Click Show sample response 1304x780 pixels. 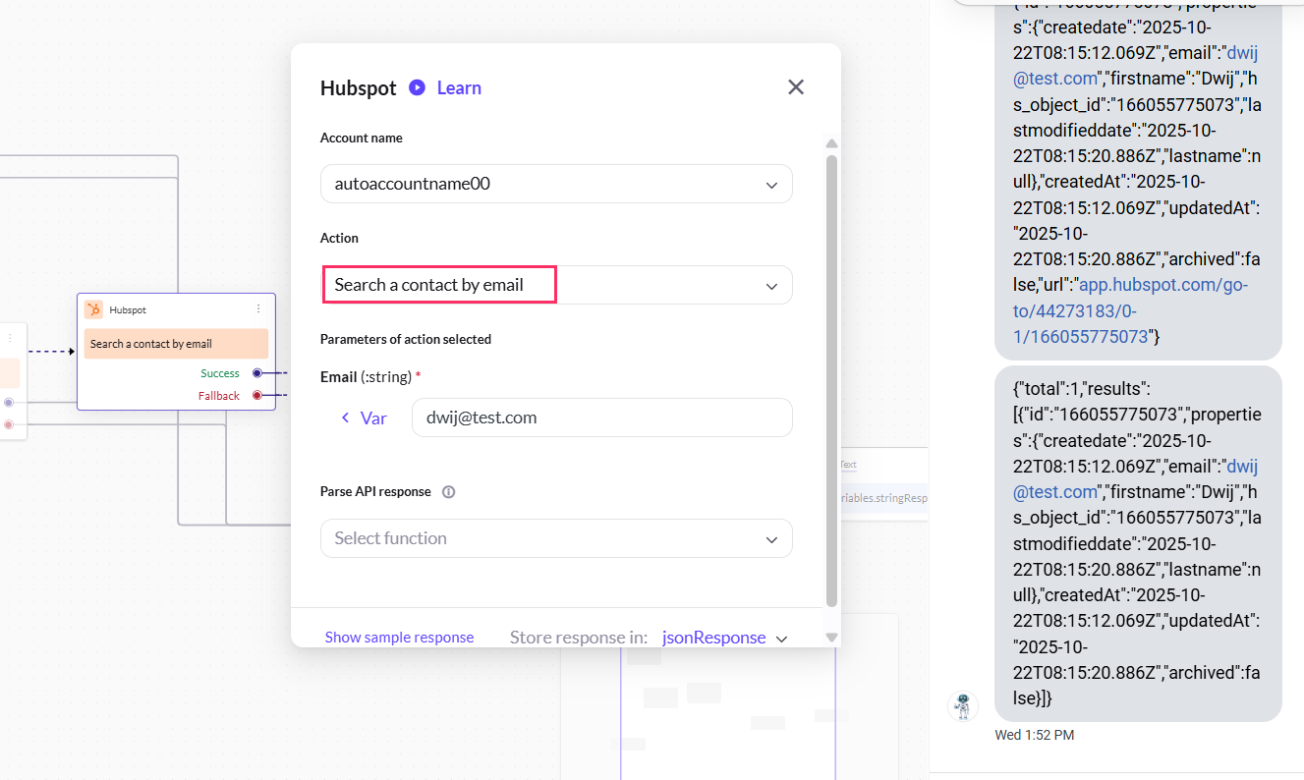pos(399,638)
